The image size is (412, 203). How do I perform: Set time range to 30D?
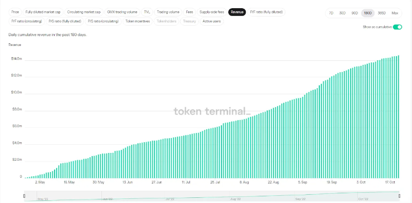[342, 13]
